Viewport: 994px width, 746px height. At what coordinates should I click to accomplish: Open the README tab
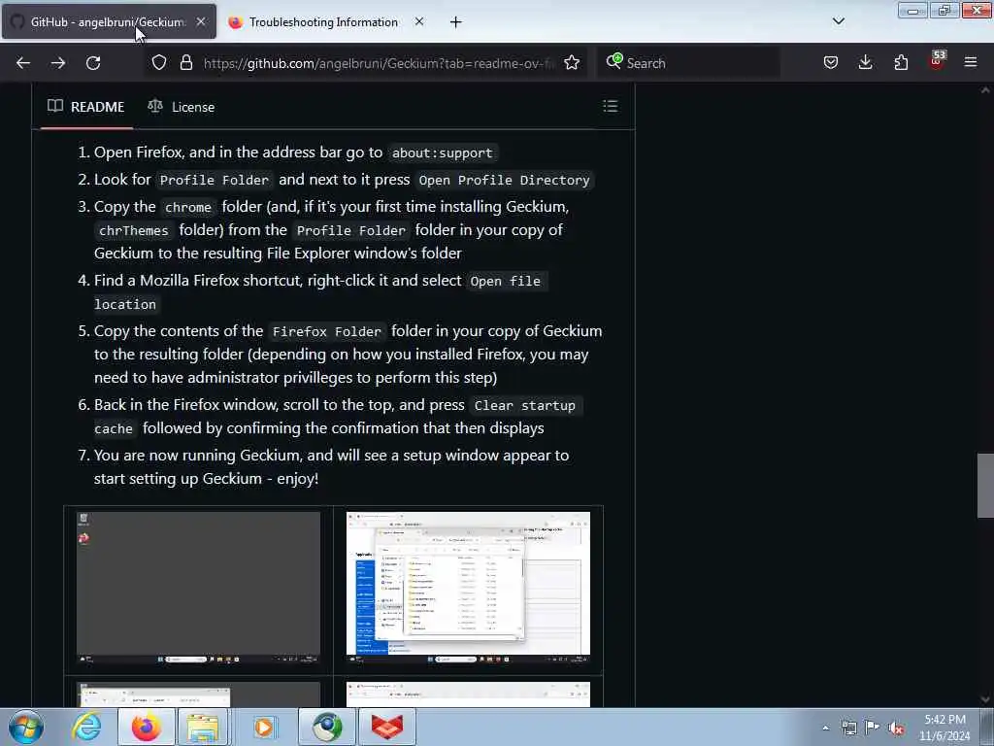(x=86, y=107)
